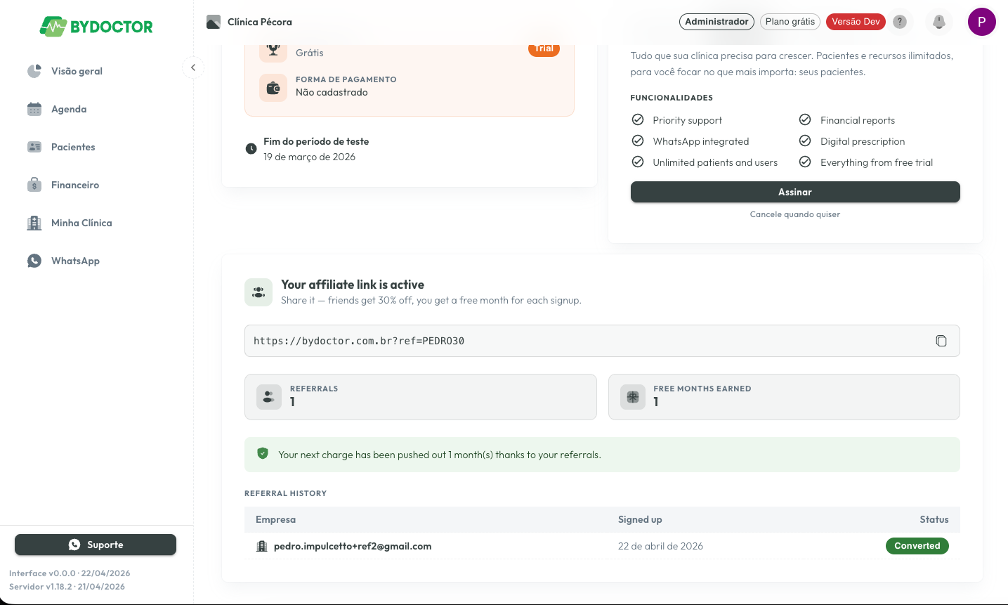Click the Empresa column header
The image size is (1008, 605).
[x=275, y=519]
